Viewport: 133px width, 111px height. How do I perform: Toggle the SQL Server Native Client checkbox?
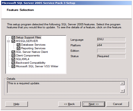13,52
